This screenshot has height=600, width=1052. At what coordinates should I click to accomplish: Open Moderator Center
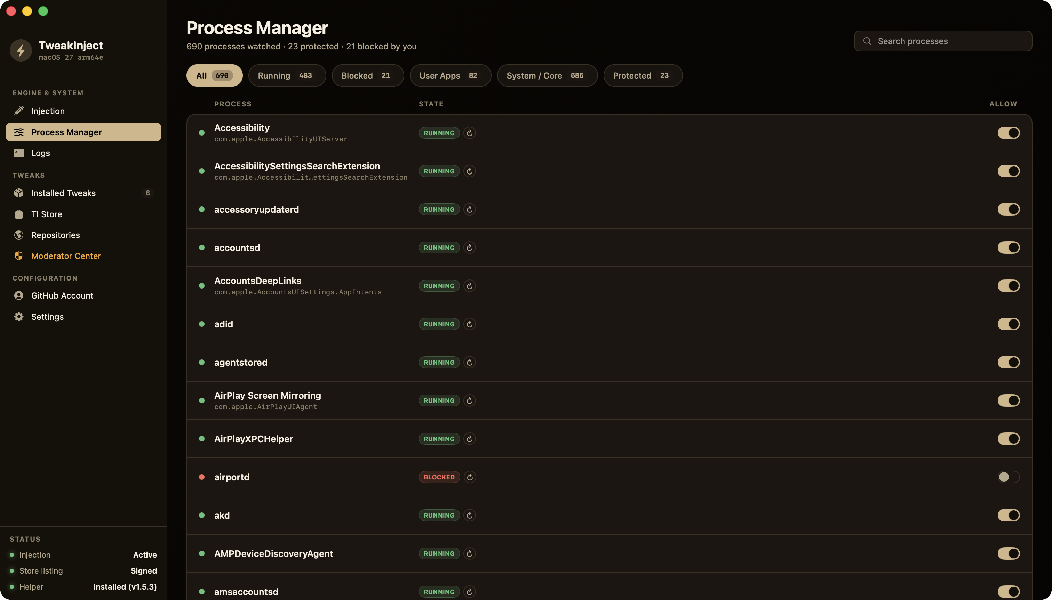[83, 256]
